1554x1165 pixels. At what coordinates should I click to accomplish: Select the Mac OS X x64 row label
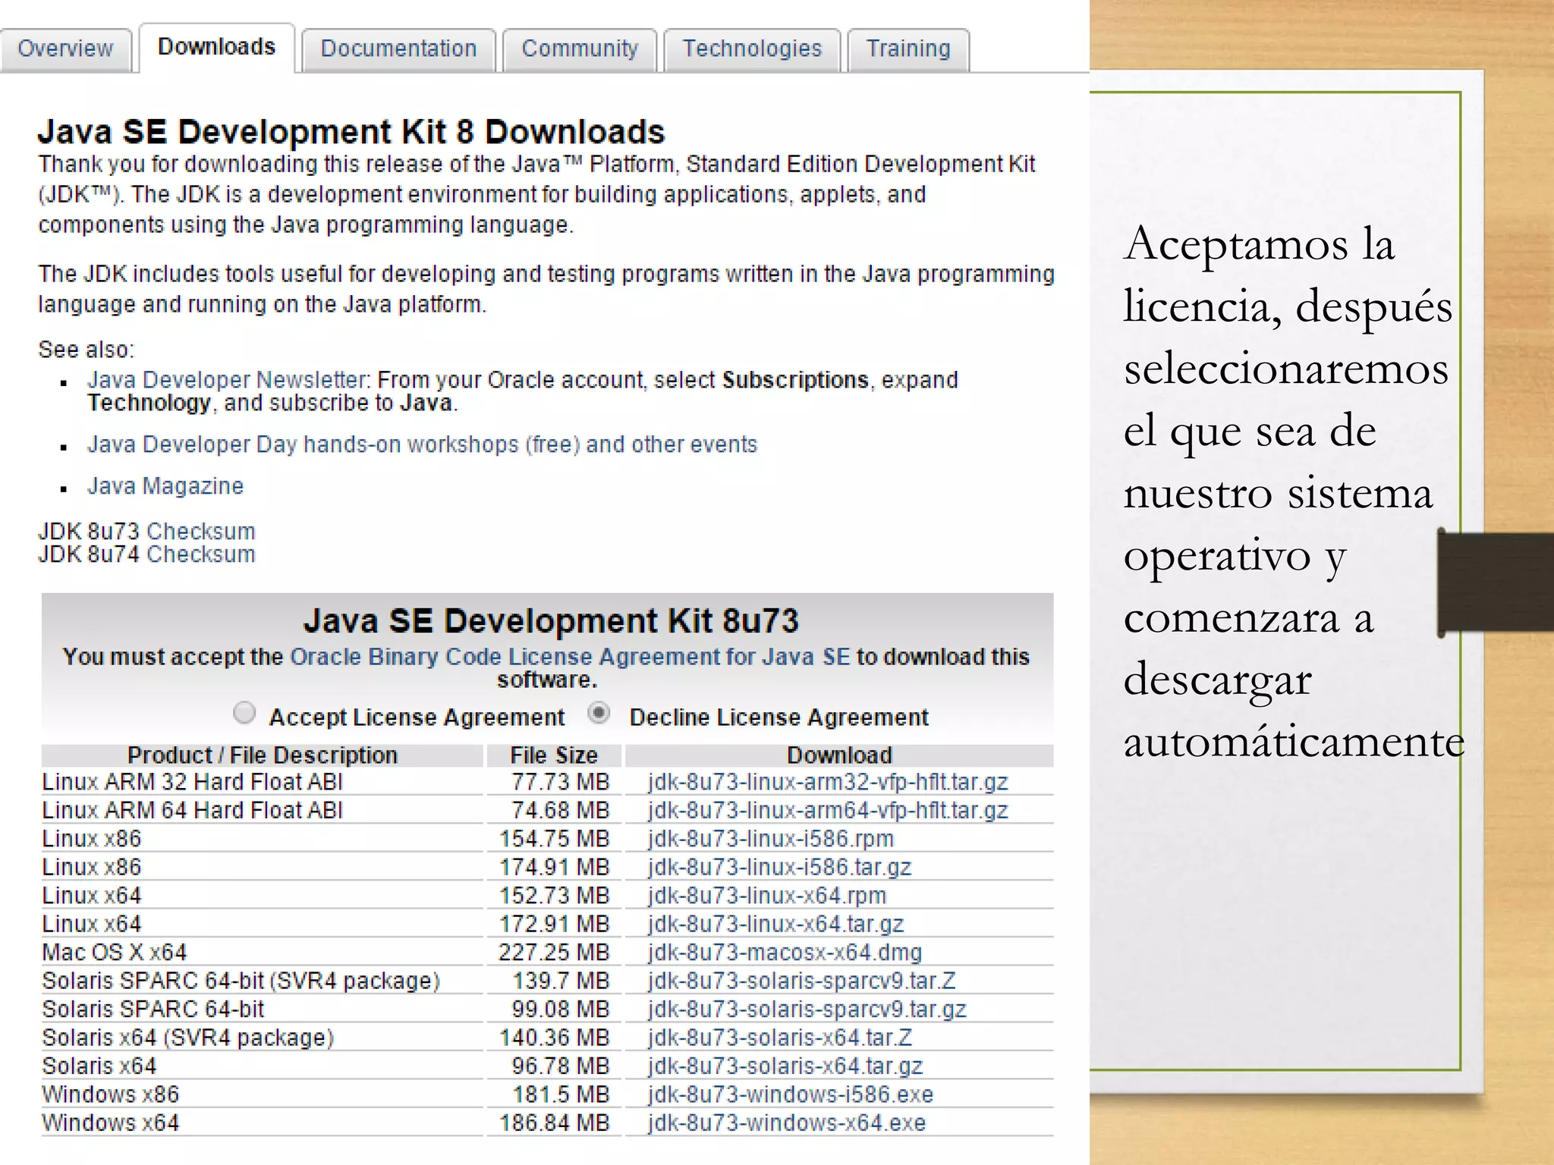pos(115,953)
